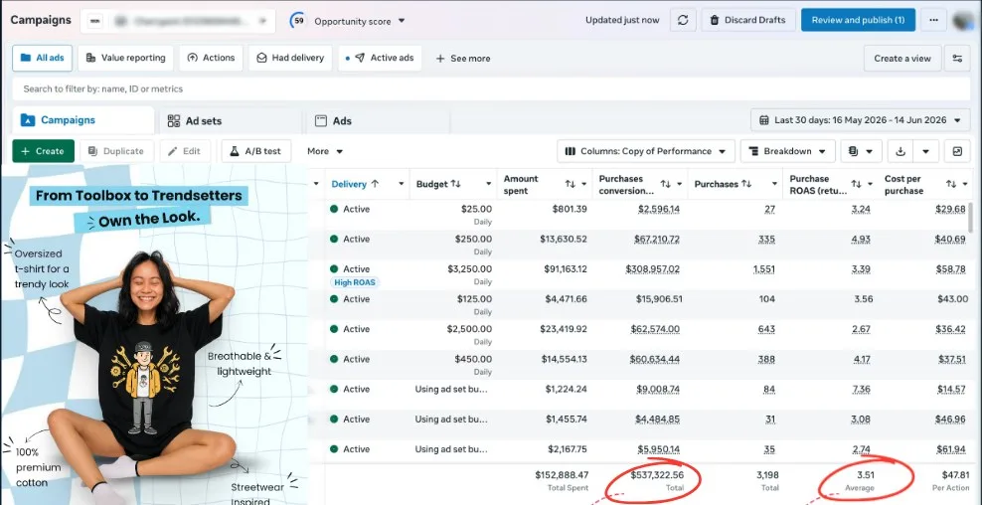
Task: Click the $14.57 cost per purchase
Action: (951, 389)
